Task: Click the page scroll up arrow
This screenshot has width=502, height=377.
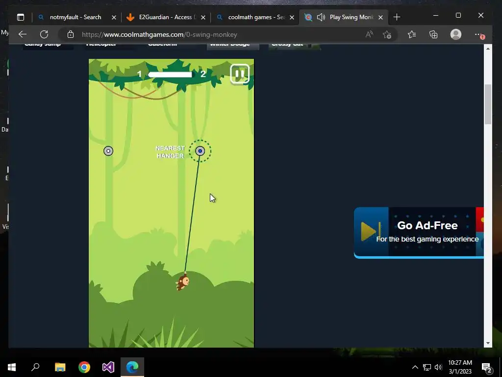Action: click(x=488, y=49)
